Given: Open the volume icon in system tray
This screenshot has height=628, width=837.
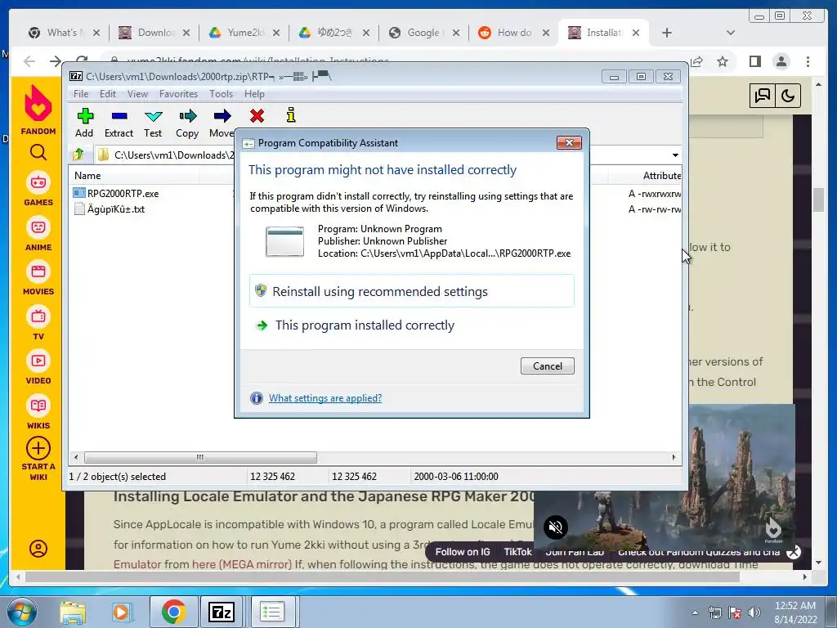Looking at the screenshot, I should [754, 612].
